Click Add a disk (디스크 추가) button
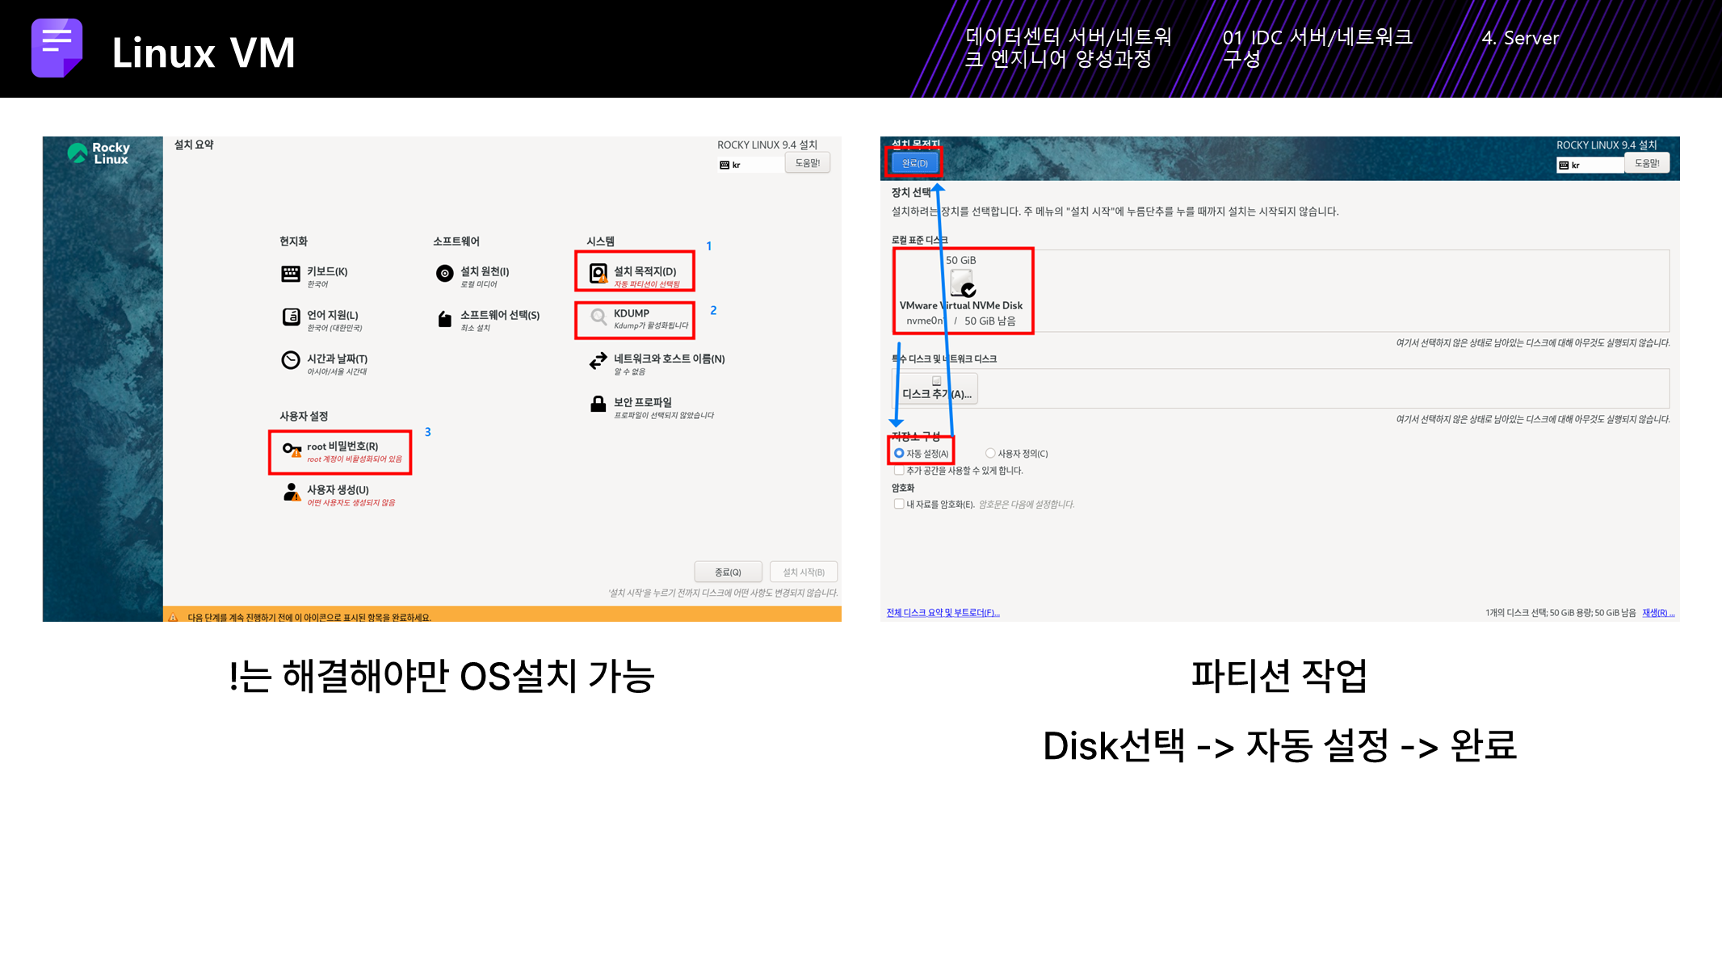The width and height of the screenshot is (1722, 969). click(936, 390)
